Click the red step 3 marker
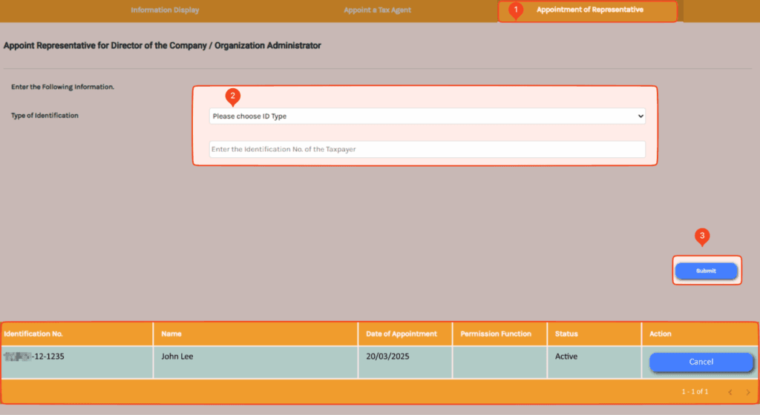The image size is (760, 415). click(702, 236)
